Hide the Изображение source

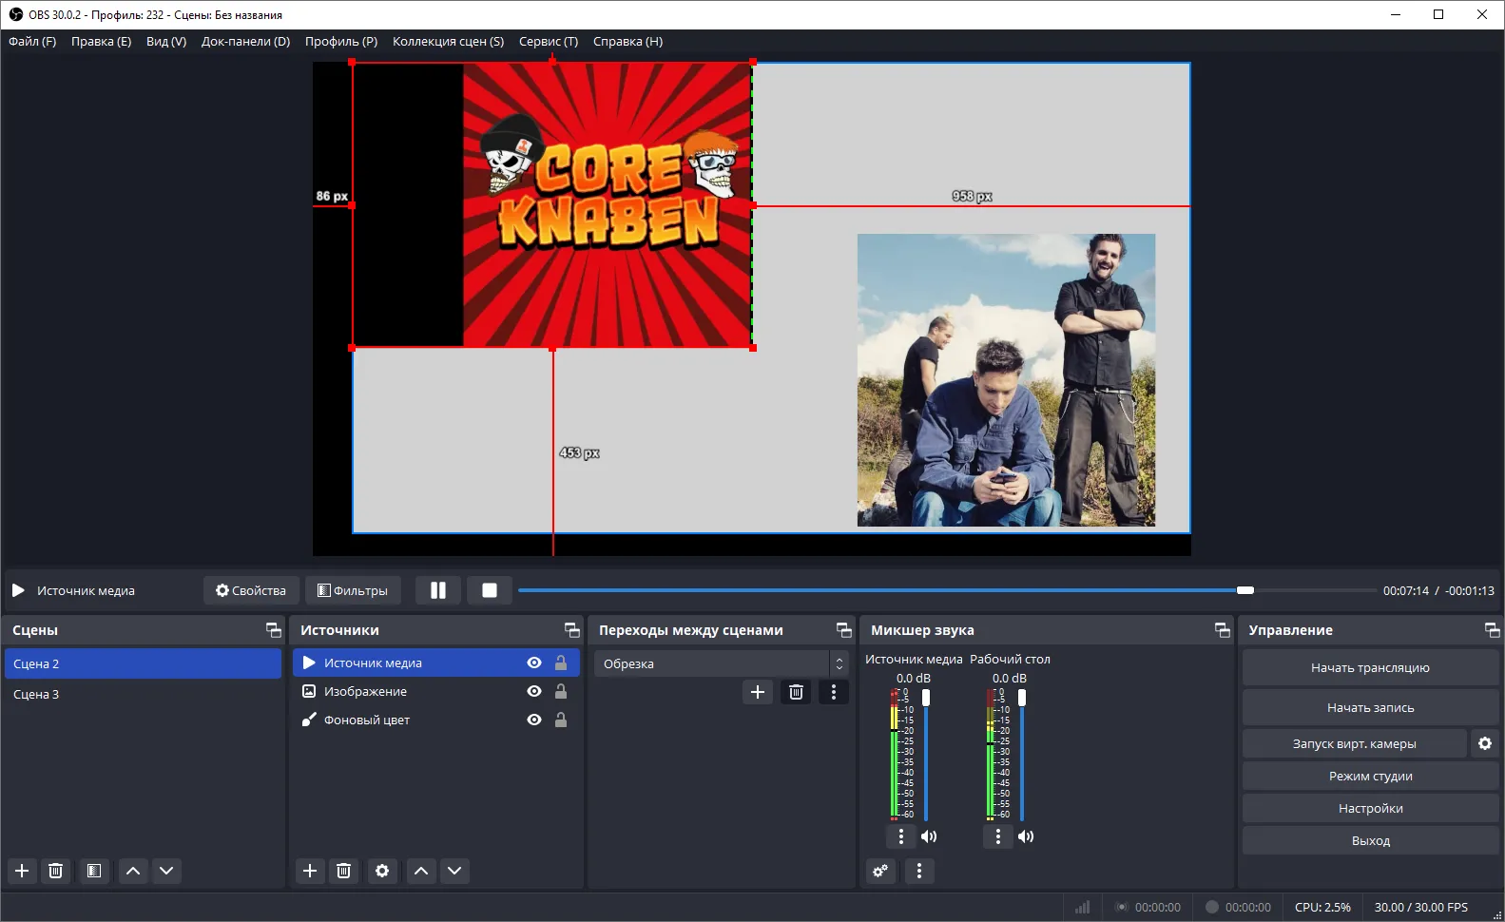(x=534, y=691)
